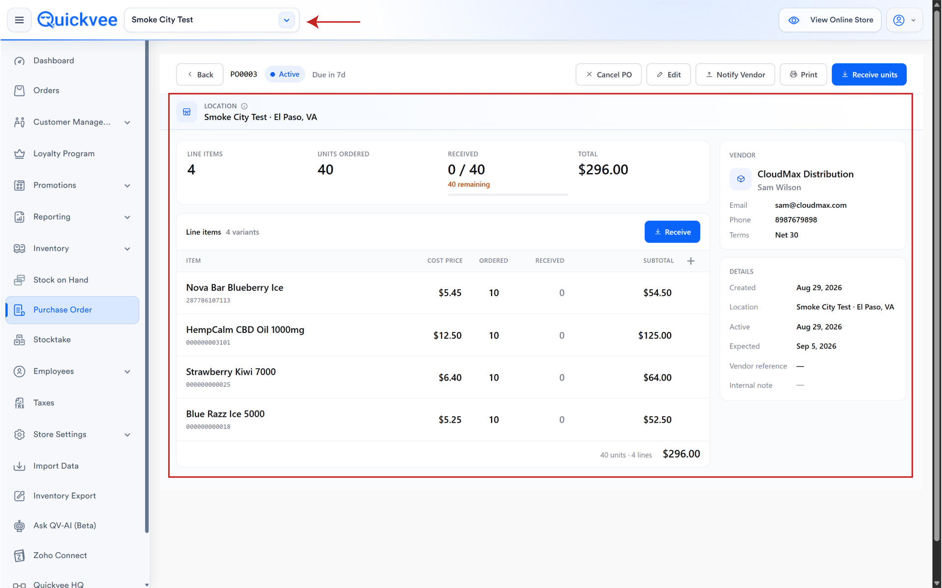942x588 pixels.
Task: Edit the purchase order
Action: pyautogui.click(x=668, y=75)
